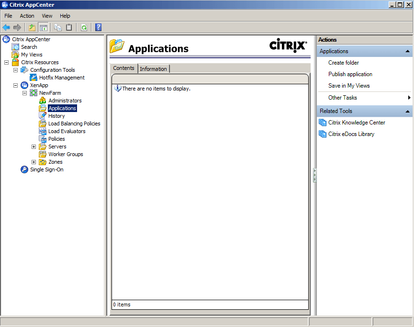Viewport: 414px width, 327px height.
Task: Toggle the Show/Hide console tree icon
Action: pyautogui.click(x=43, y=27)
